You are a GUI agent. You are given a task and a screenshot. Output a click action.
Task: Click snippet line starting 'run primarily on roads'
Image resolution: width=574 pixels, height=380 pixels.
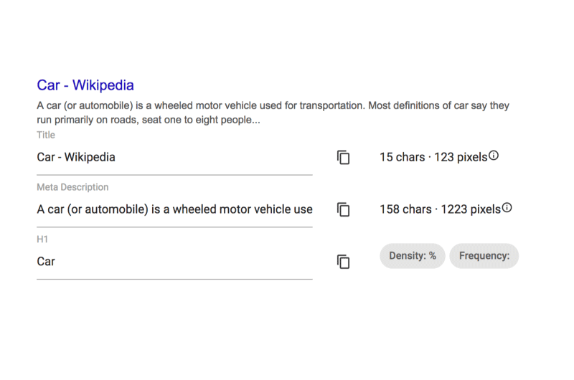click(x=149, y=120)
